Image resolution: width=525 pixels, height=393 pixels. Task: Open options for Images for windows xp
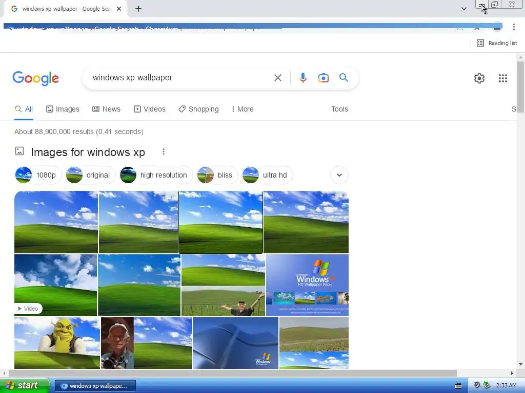(x=164, y=151)
